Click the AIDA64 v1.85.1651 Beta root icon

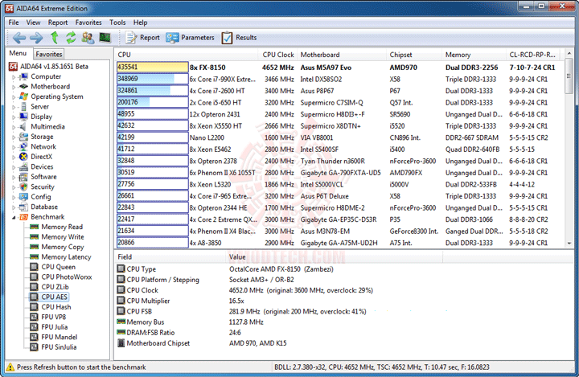13,67
